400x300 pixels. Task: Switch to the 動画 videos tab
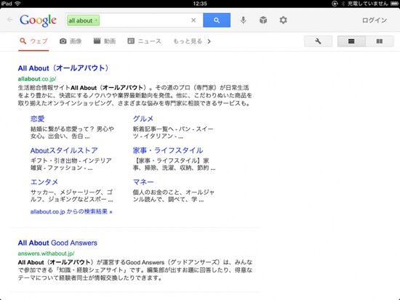tap(105, 41)
